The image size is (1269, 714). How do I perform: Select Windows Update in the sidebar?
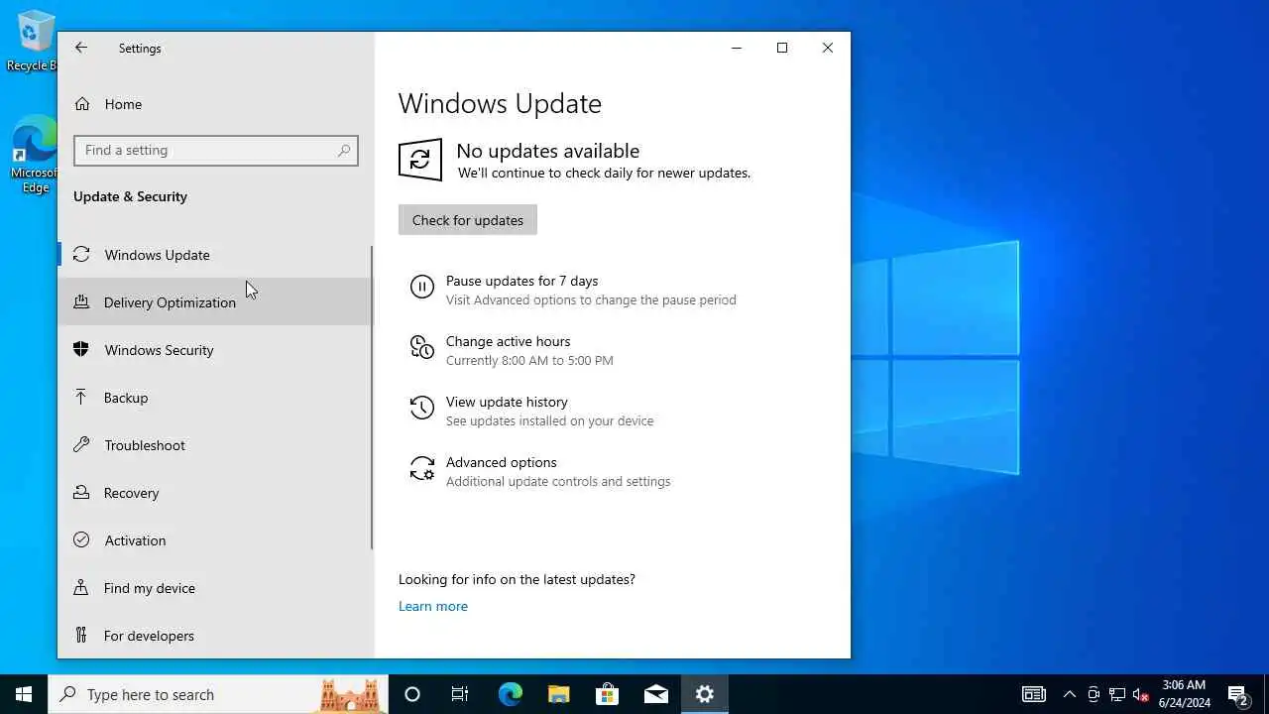coord(215,255)
